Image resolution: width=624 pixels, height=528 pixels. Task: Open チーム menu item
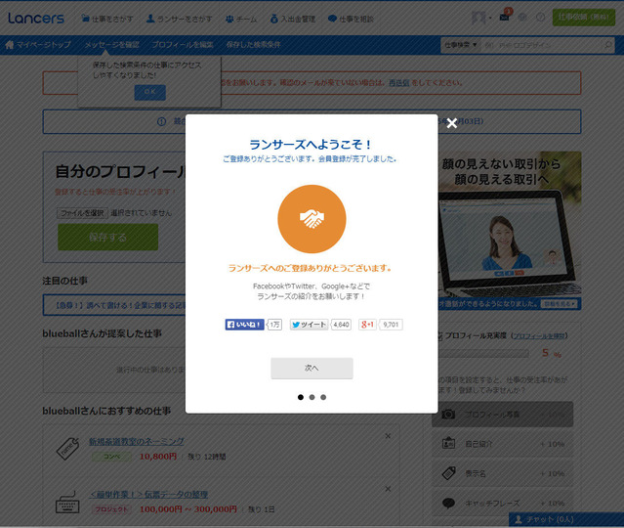241,19
